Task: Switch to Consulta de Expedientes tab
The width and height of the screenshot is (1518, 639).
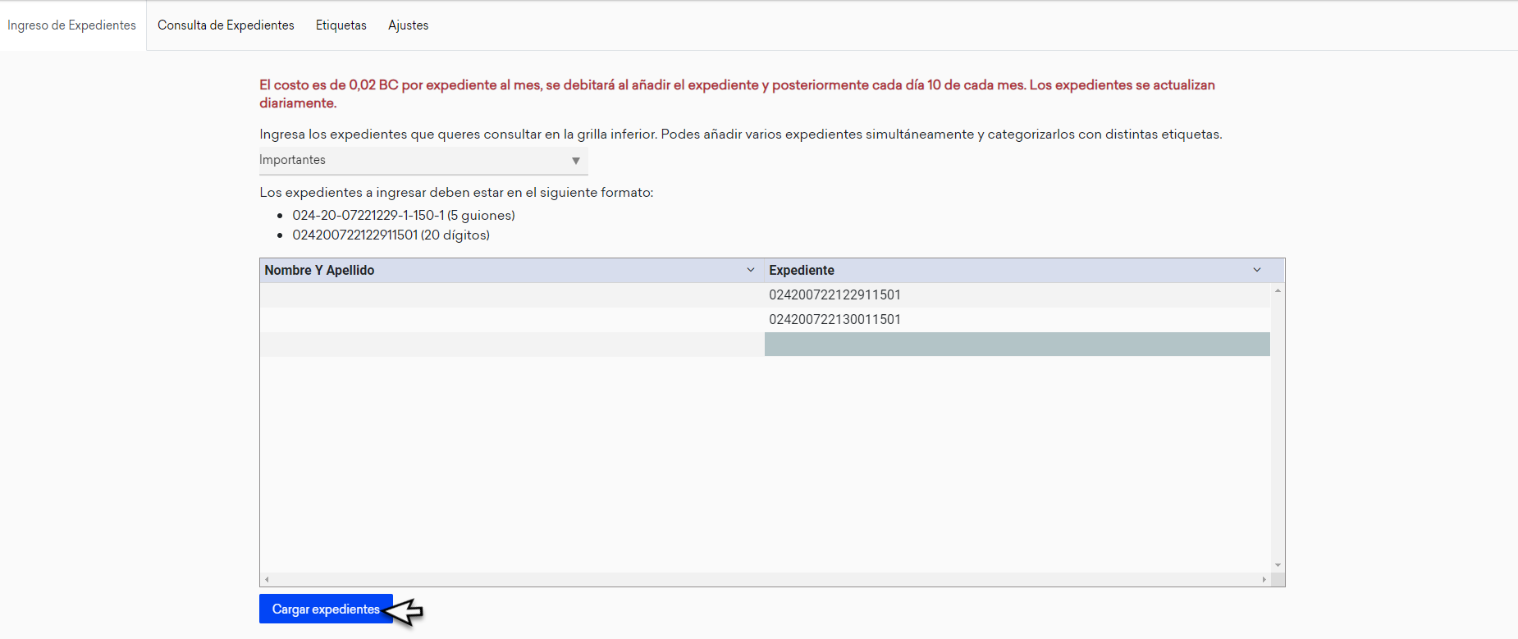Action: click(x=226, y=25)
